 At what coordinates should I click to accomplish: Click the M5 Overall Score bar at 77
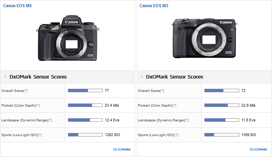point(85,90)
